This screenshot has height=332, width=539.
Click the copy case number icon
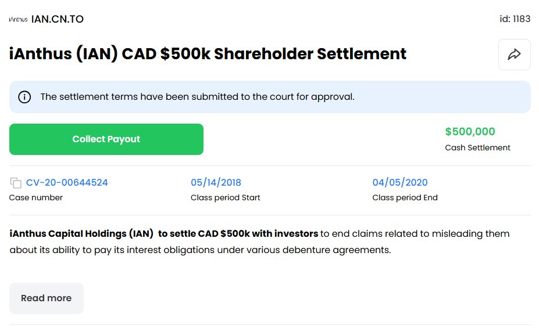click(x=16, y=183)
